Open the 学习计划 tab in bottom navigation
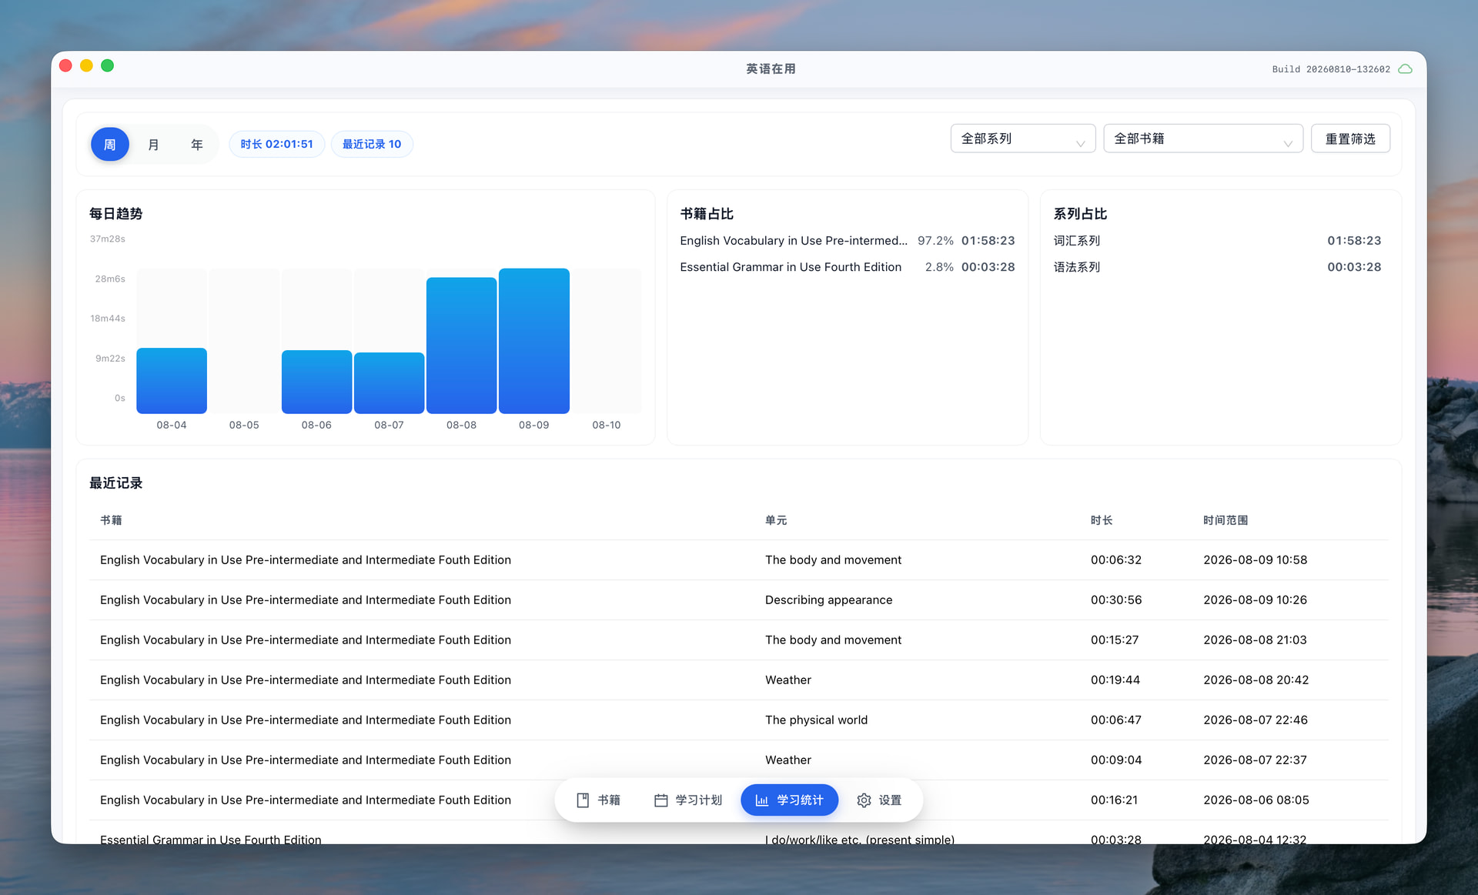This screenshot has width=1478, height=895. click(688, 800)
